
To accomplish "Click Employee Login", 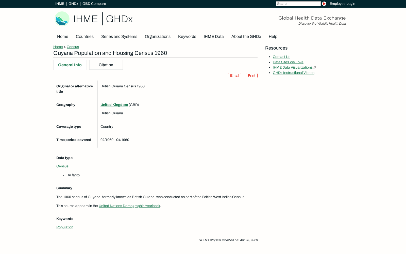I will pyautogui.click(x=342, y=4).
